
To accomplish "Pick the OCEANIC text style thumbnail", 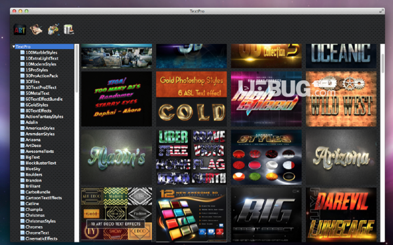I will pos(341,56).
